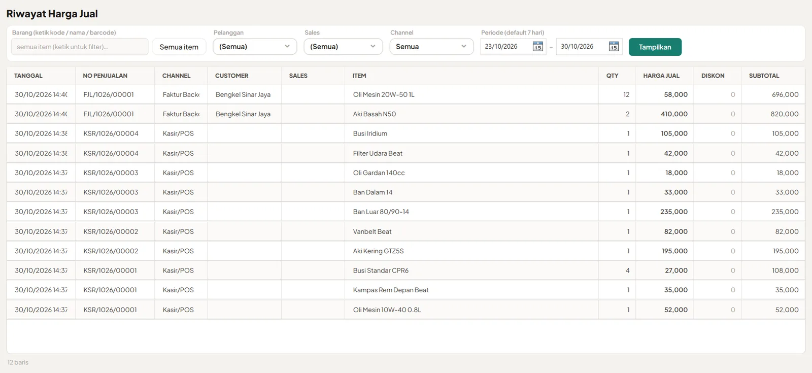Screen dimensions: 812x373
Task: Select the Oli Mesin 10W-40 0.8L cell
Action: click(x=471, y=310)
